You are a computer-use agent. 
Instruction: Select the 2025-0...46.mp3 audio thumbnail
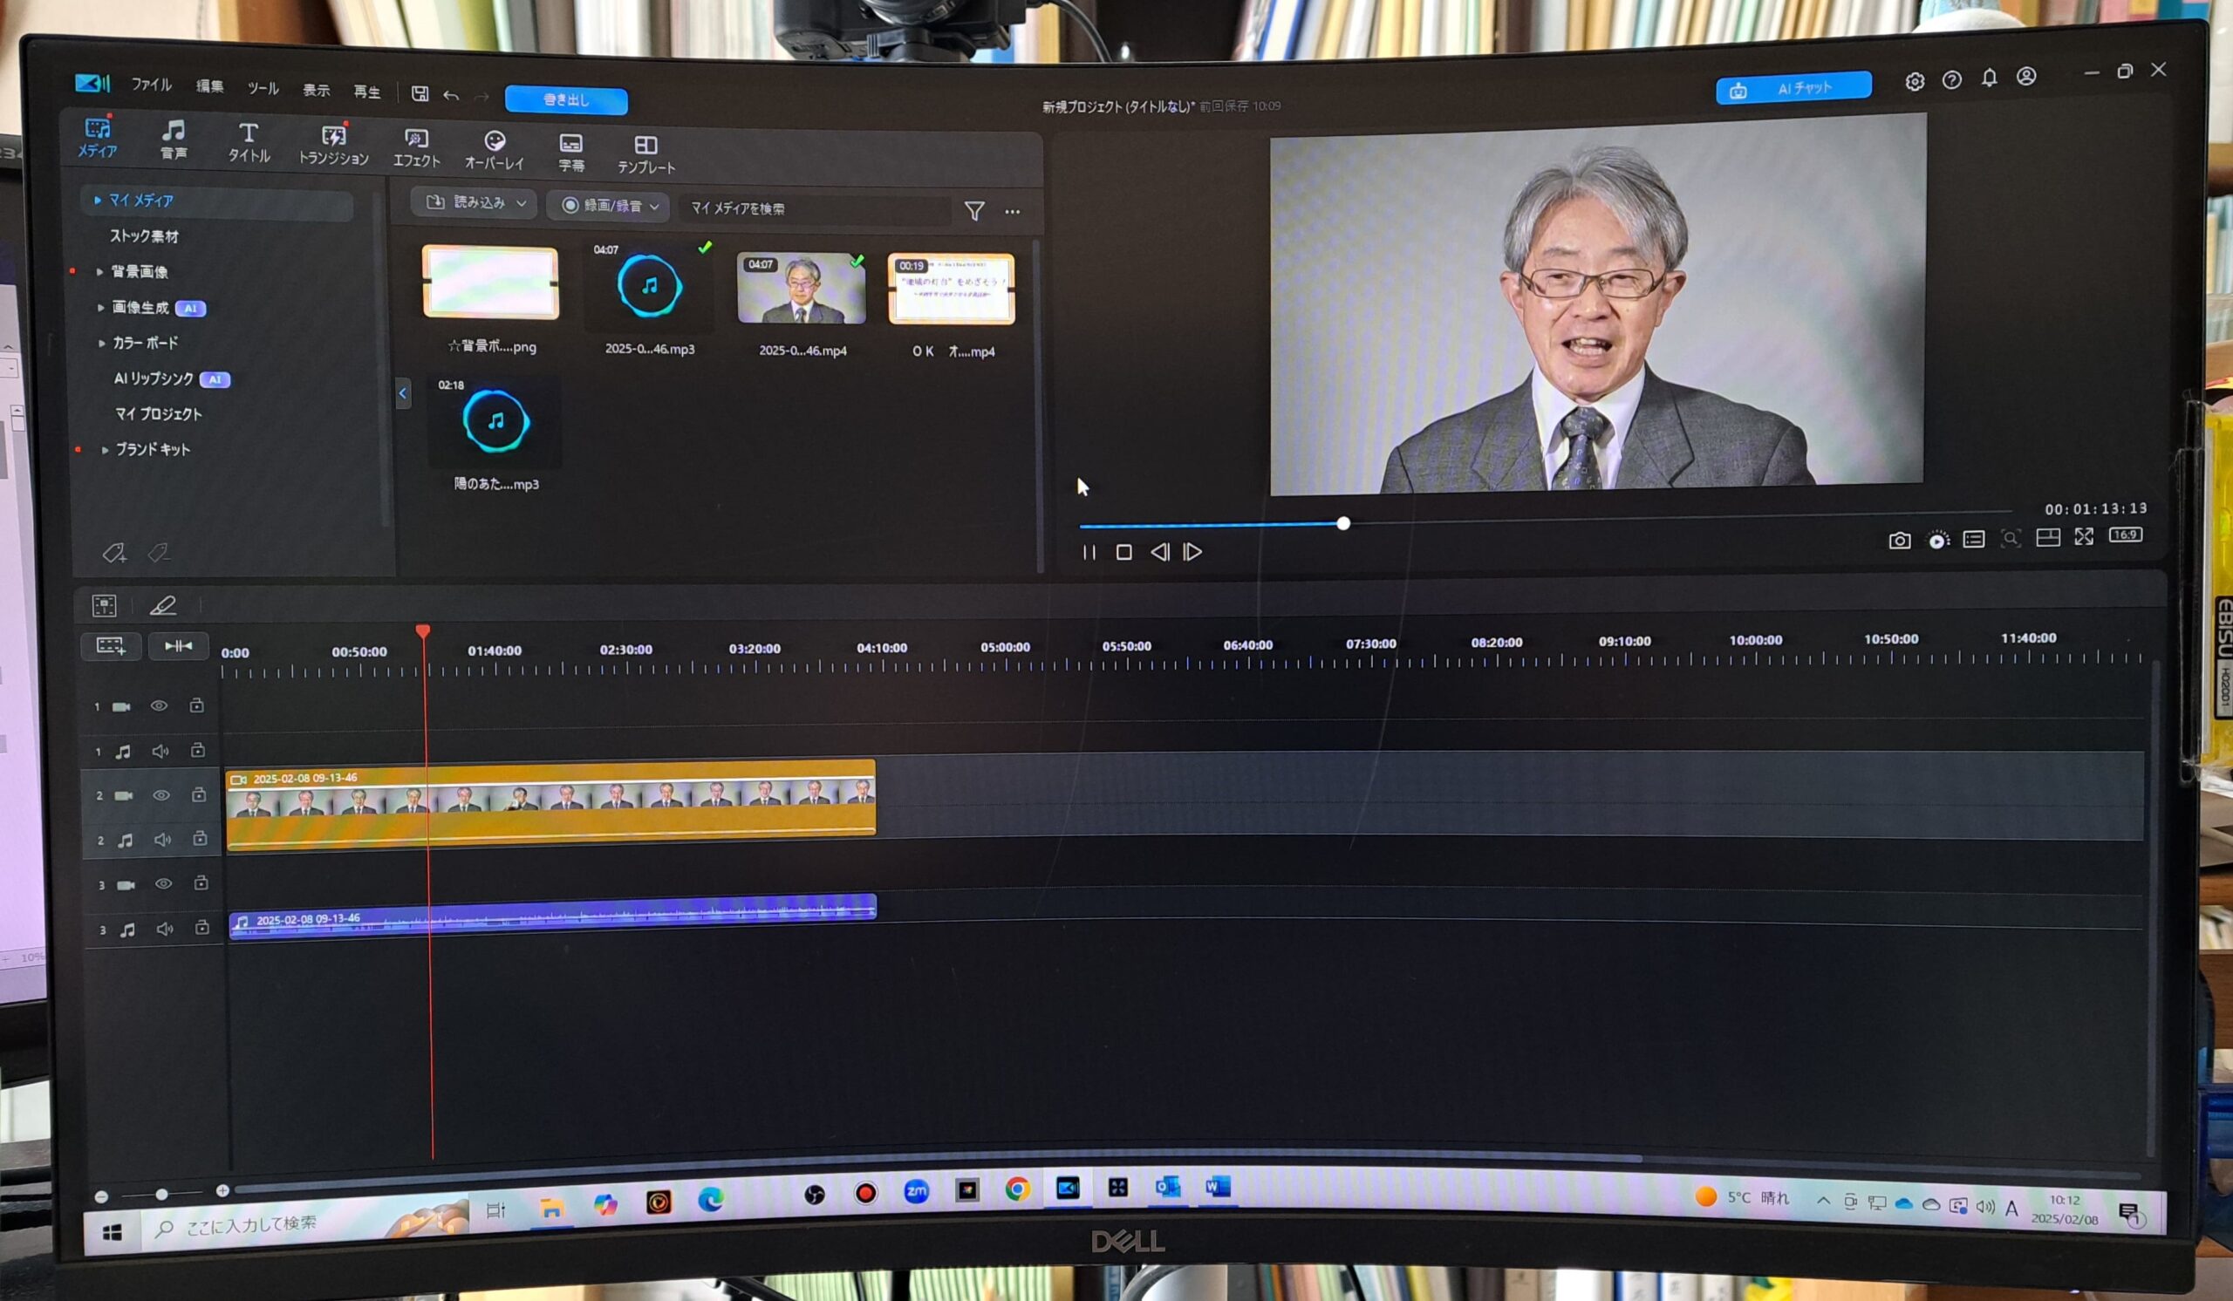pyautogui.click(x=650, y=285)
